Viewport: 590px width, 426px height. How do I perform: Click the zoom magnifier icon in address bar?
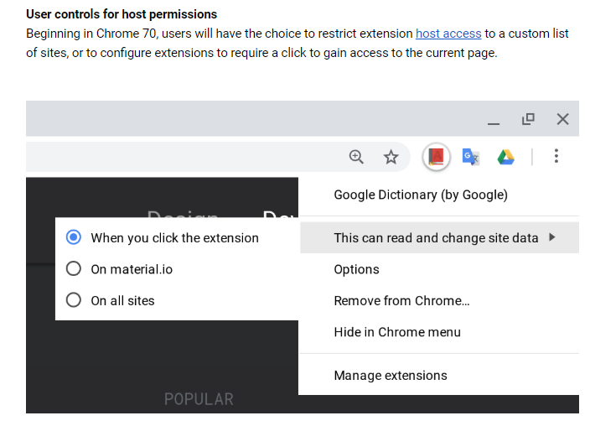356,157
